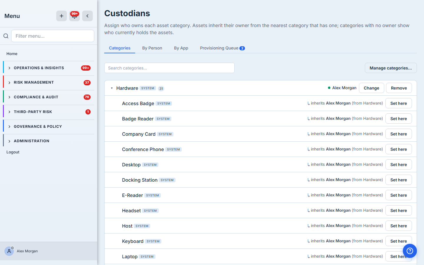Open the Provisioning Queue tab

(222, 48)
